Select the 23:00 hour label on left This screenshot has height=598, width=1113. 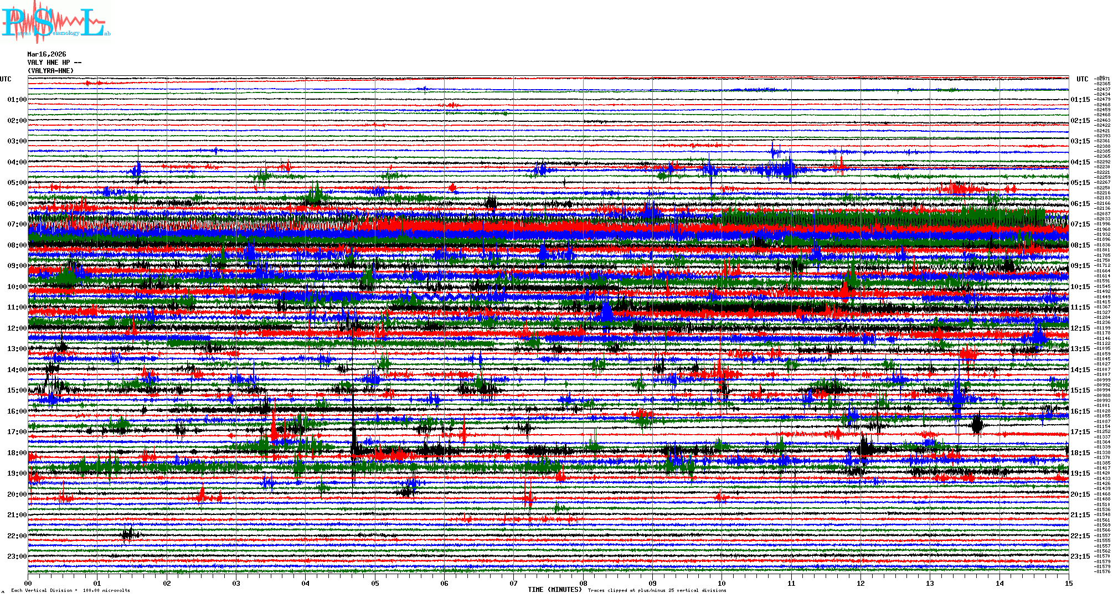click(17, 556)
